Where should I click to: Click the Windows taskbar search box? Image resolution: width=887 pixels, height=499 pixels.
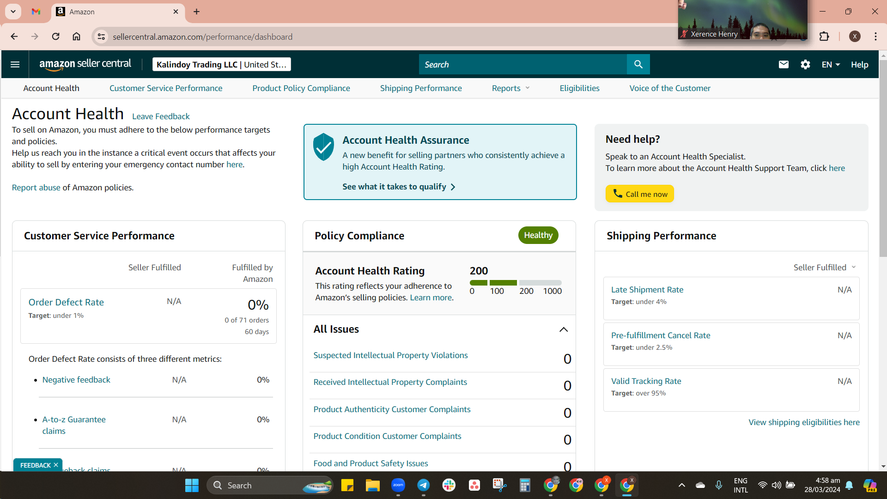point(270,485)
